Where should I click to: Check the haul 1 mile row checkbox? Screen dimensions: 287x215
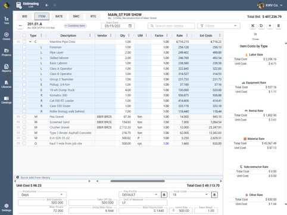[x=24, y=144]
